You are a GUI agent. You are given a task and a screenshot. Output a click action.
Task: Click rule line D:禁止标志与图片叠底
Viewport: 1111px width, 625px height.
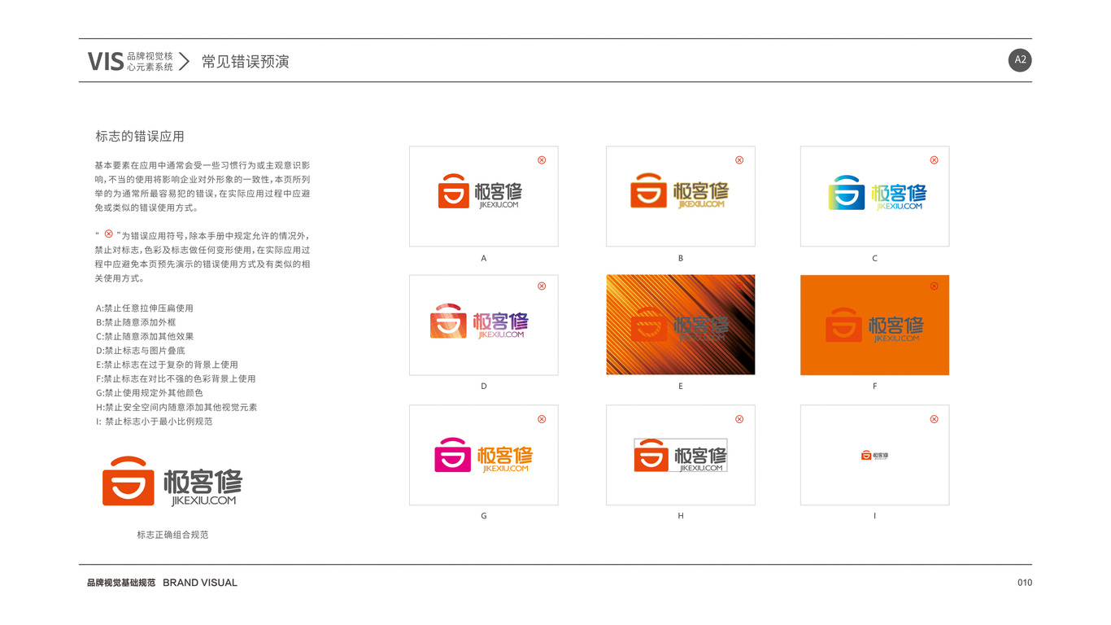[x=140, y=351]
